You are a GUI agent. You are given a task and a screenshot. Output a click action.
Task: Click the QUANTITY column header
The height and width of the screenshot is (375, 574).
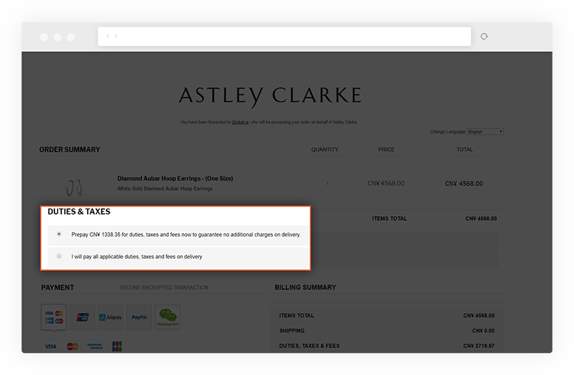tap(325, 150)
